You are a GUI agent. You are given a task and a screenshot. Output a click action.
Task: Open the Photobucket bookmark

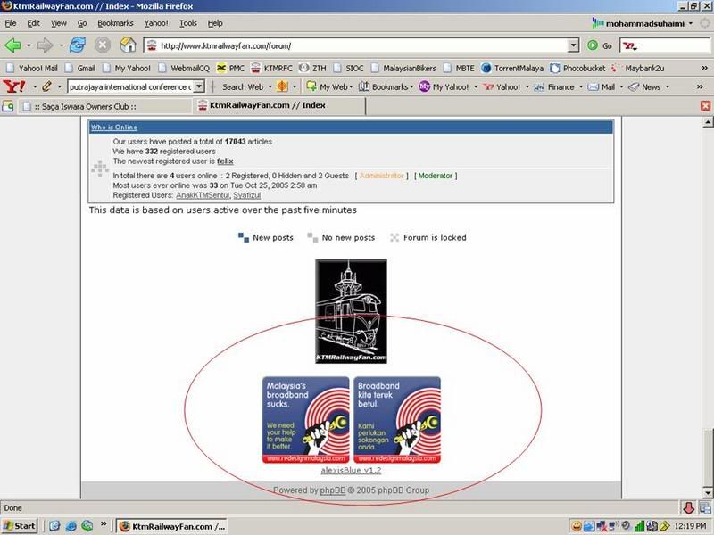pos(577,69)
